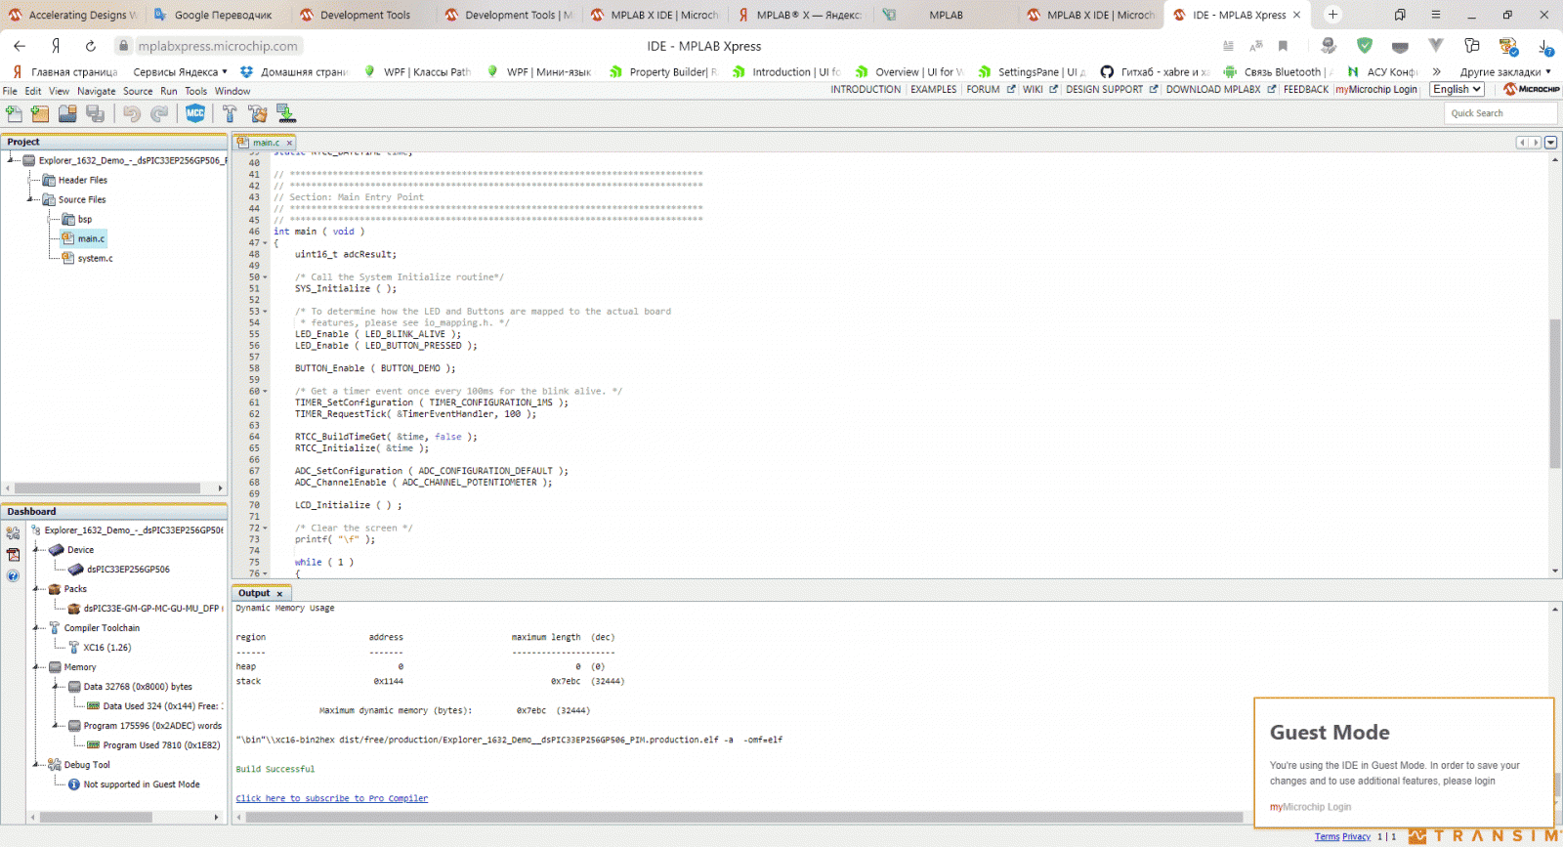Click the editor vertical scrollbar thumb
The height and width of the screenshot is (847, 1563).
coord(1554,393)
